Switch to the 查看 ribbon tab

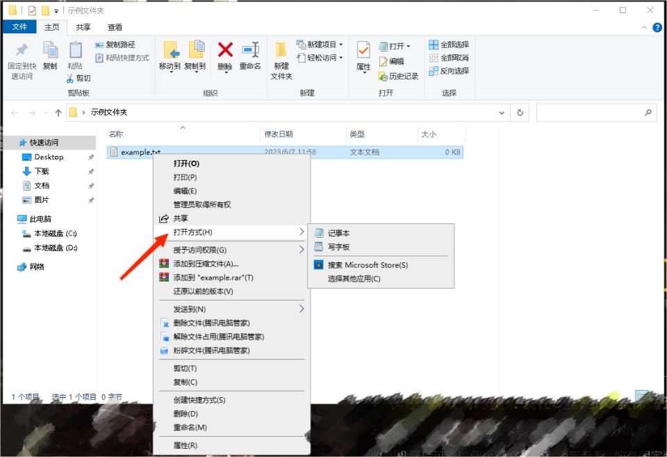click(x=115, y=27)
